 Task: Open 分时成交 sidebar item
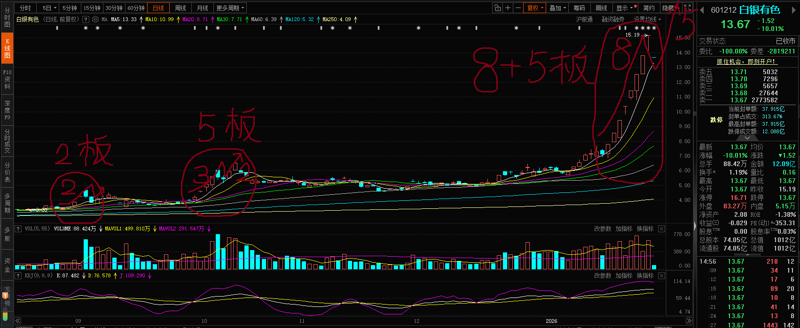(7, 141)
